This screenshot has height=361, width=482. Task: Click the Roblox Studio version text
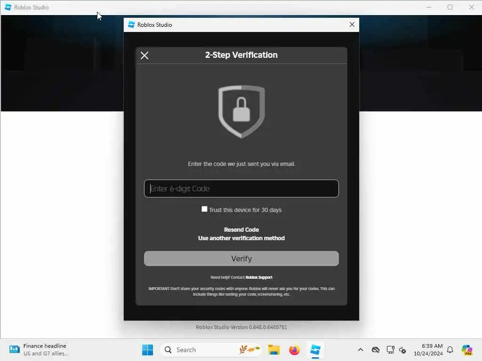[241, 327]
